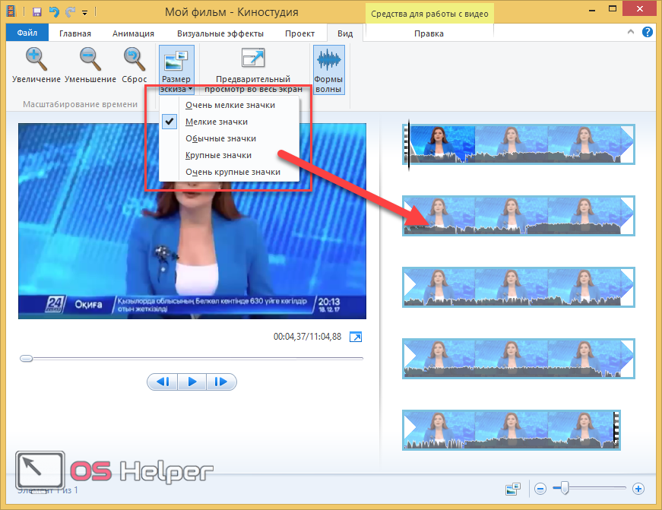Click the Сброс reset zoom icon
662x510 pixels.
(134, 59)
